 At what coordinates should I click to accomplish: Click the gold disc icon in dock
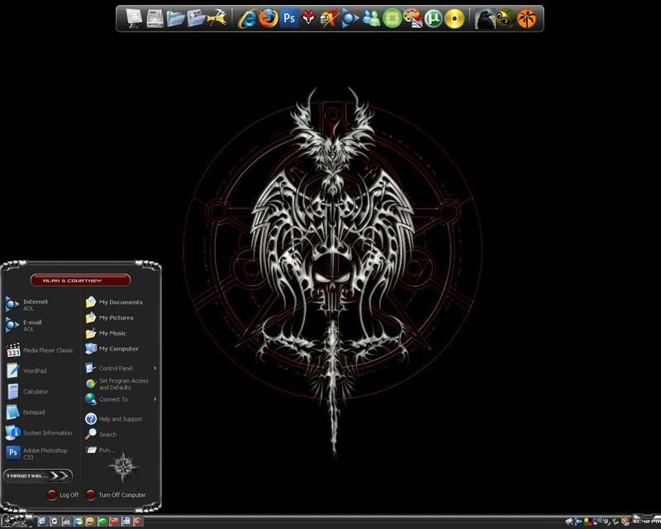[x=454, y=18]
